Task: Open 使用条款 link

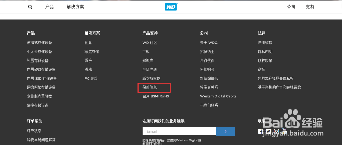Action: coord(265,43)
